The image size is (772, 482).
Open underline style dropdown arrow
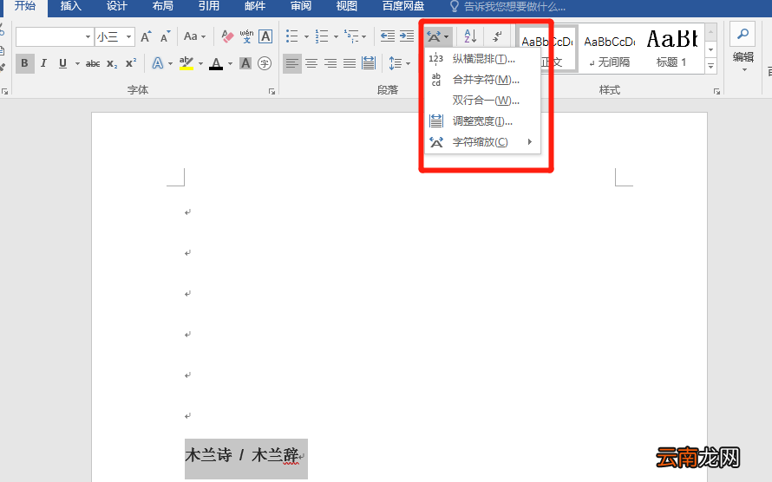pos(77,63)
